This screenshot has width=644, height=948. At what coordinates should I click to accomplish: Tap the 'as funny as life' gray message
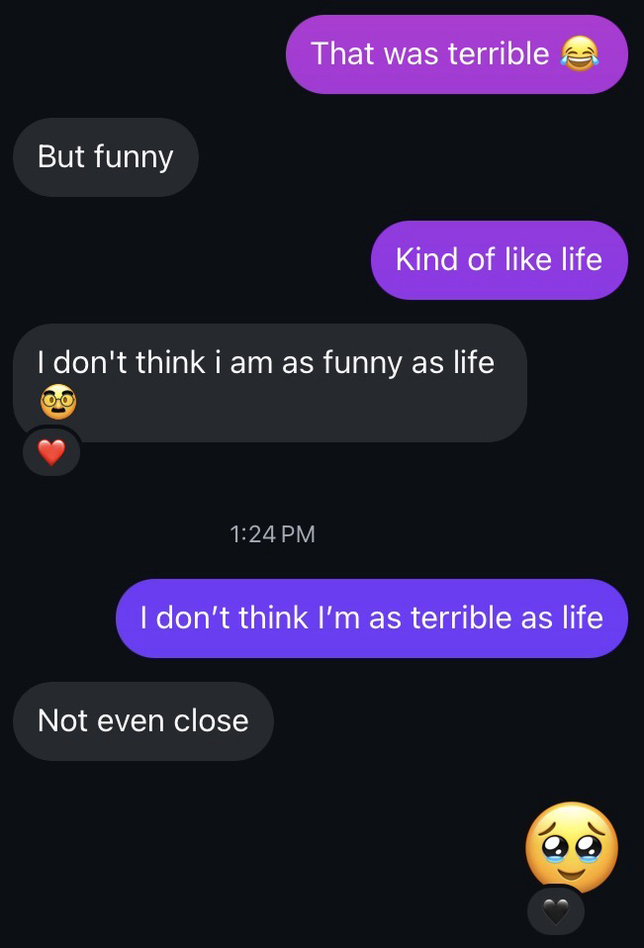[269, 381]
